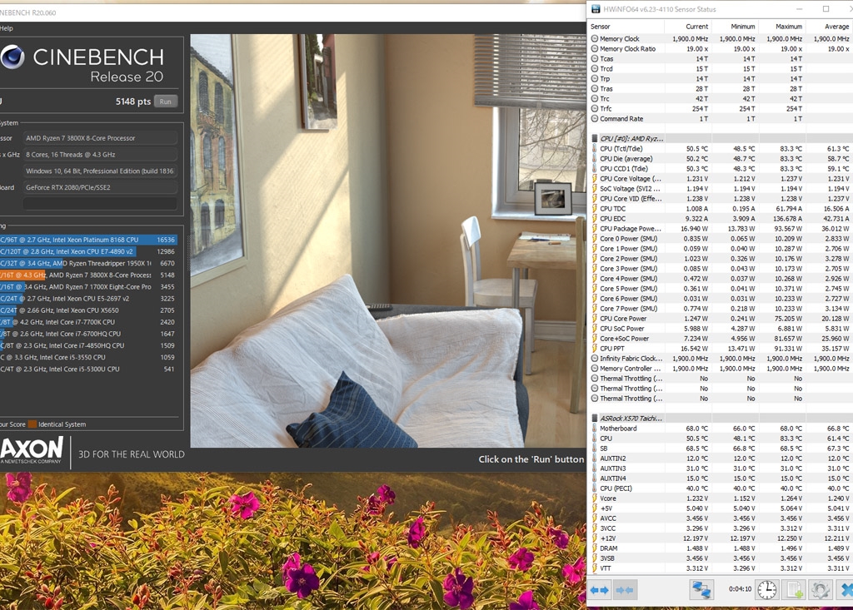Click the lightning icon beside CPU Package Power
This screenshot has width=853, height=610.
pyautogui.click(x=595, y=228)
